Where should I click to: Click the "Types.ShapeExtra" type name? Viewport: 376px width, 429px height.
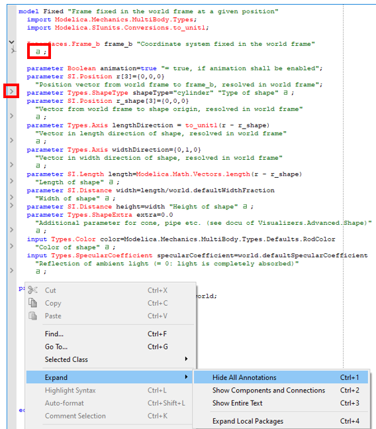[100, 215]
